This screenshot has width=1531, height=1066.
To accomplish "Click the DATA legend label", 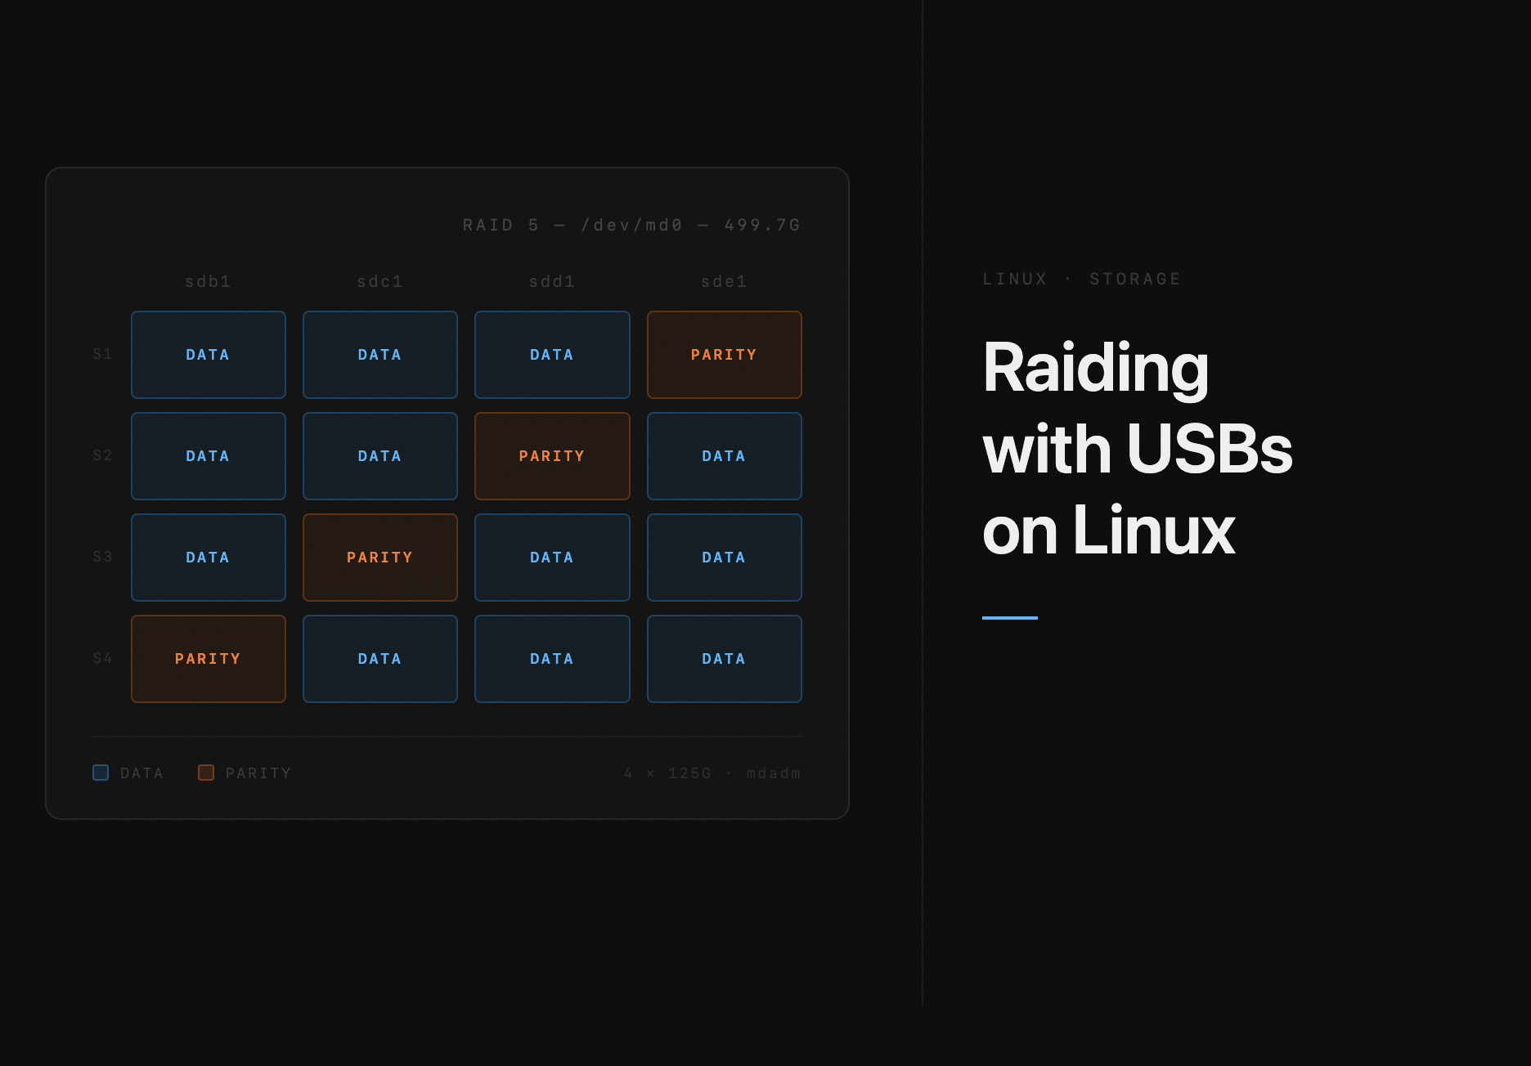I will tap(141, 773).
